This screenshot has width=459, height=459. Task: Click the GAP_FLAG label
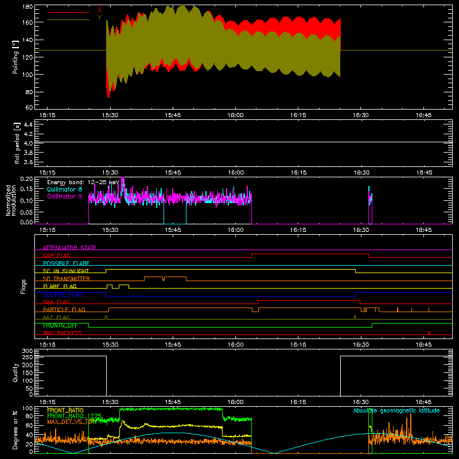(56, 255)
